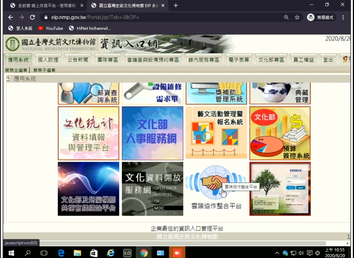The image size is (354, 258).
Task: Click 登出 to log out
Action: point(328,60)
